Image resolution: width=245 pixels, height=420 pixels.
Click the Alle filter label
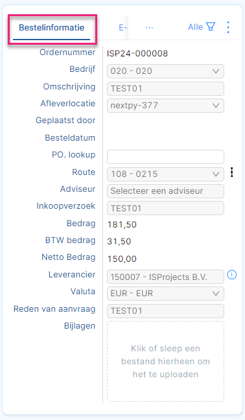[x=196, y=27]
